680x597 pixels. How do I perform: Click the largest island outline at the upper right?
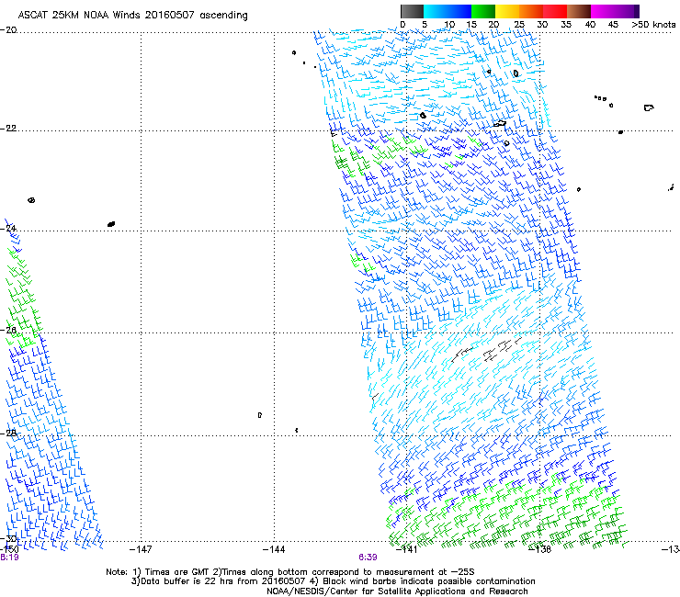click(649, 107)
